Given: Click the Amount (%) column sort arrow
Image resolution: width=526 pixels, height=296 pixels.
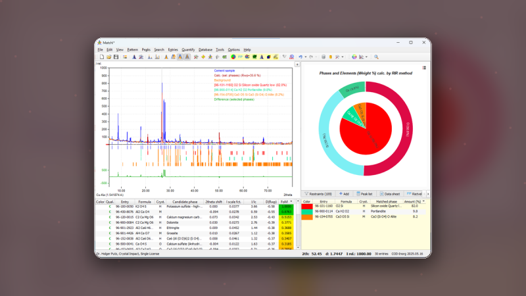Looking at the screenshot, I should pyautogui.click(x=423, y=201).
